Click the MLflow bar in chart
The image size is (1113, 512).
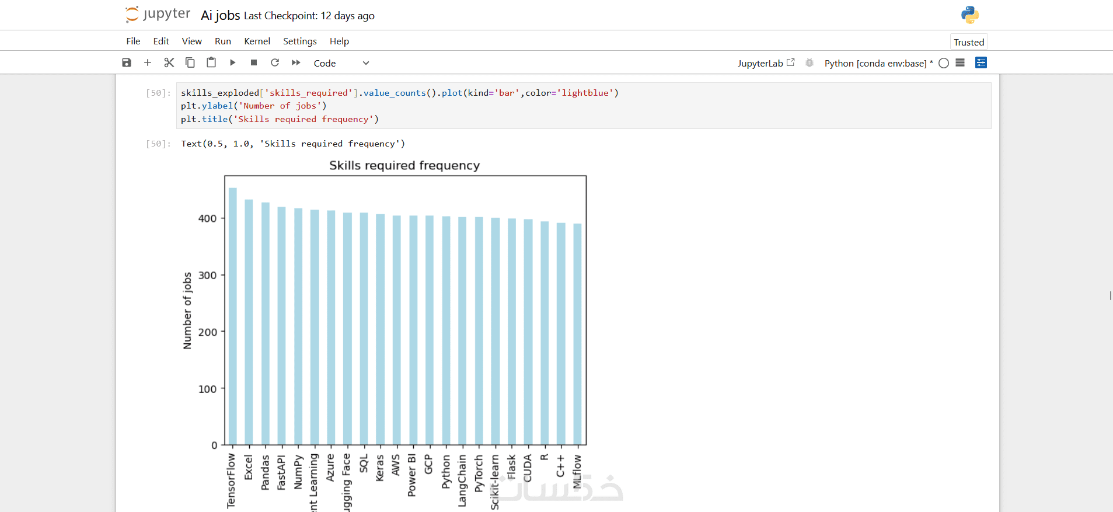[x=577, y=334]
